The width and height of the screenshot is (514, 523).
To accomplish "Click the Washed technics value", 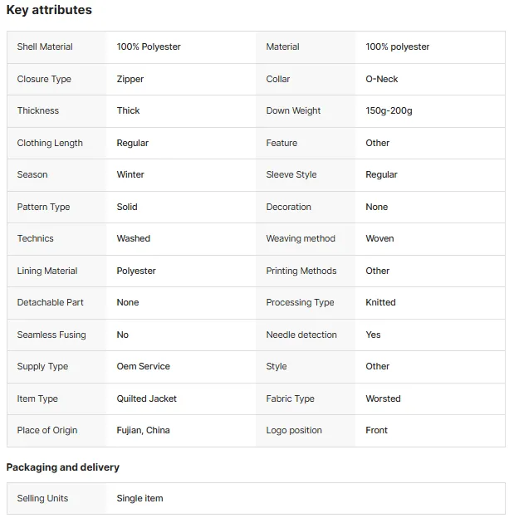I will click(134, 238).
